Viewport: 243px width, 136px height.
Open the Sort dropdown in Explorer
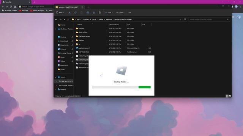[x=109, y=12]
